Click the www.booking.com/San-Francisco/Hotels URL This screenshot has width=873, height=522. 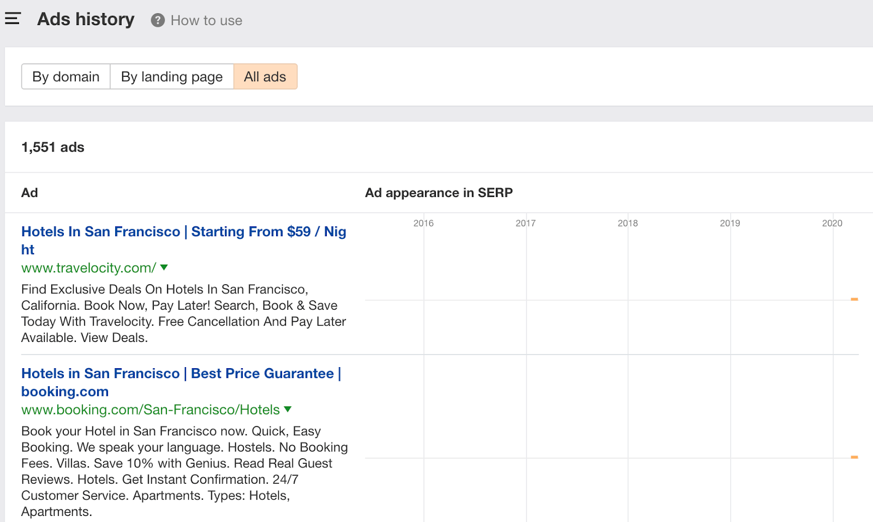(150, 410)
